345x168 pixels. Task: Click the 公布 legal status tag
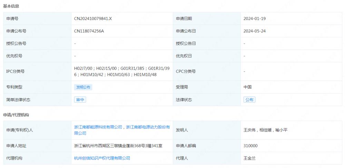click(249, 100)
